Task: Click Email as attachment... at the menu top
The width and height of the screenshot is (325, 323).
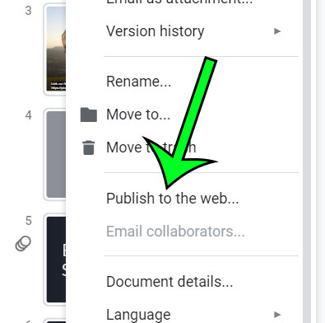Action: pyautogui.click(x=179, y=2)
